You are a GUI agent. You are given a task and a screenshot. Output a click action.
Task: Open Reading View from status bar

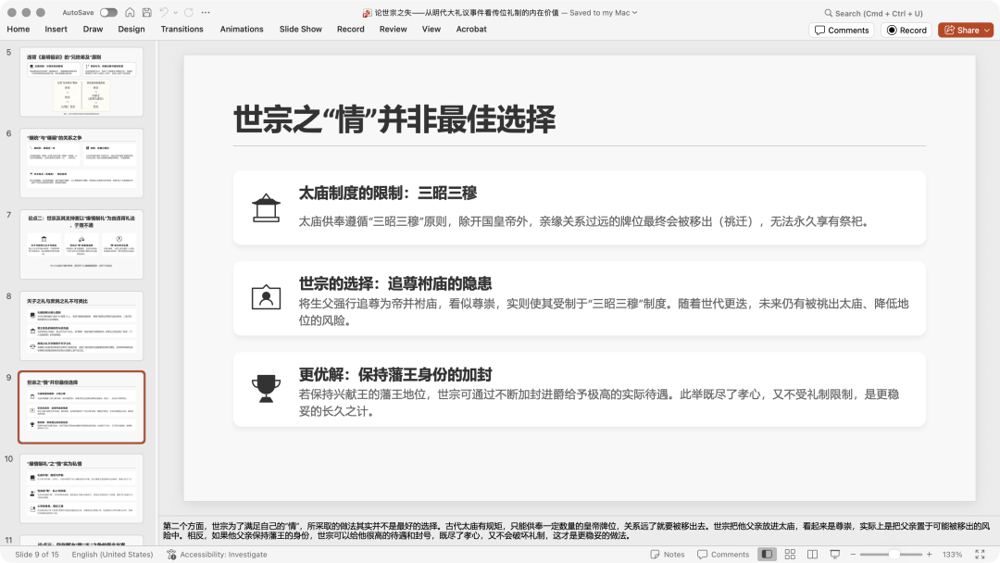click(812, 554)
